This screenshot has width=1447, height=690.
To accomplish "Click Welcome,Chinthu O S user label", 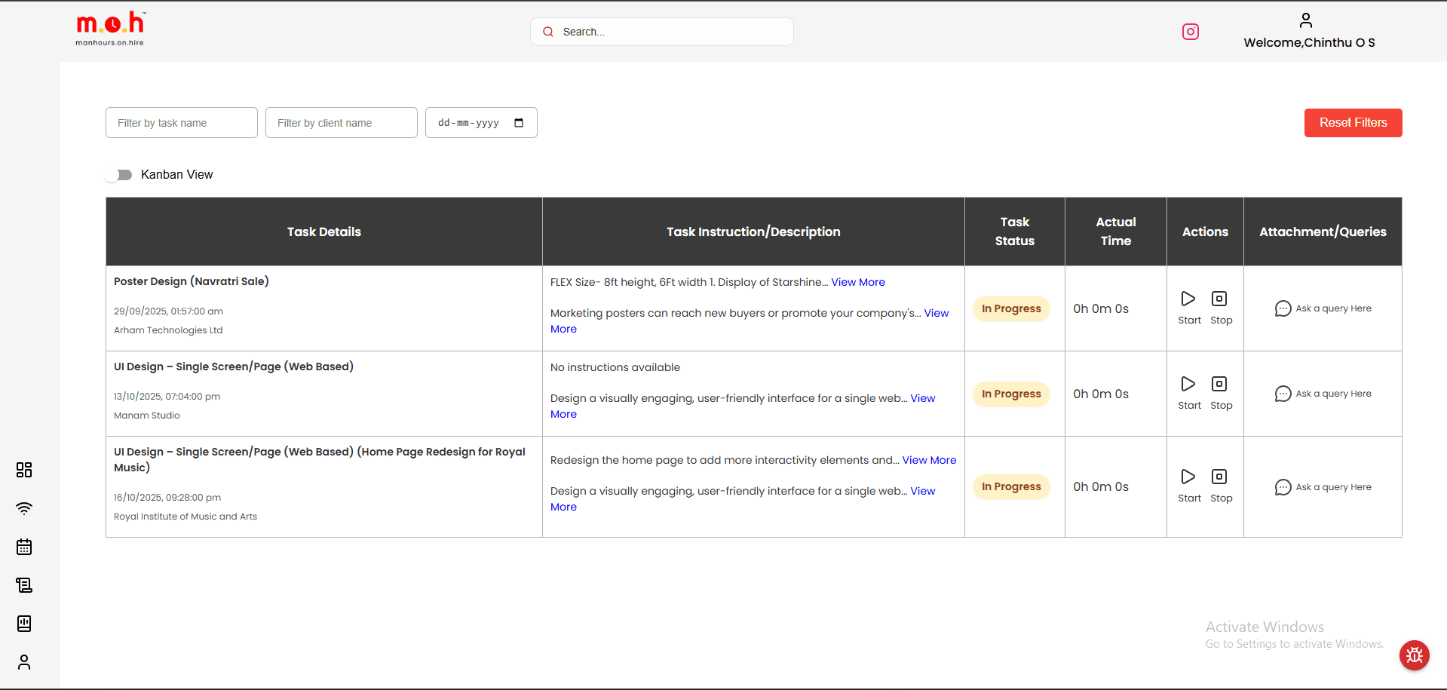I will click(1309, 43).
